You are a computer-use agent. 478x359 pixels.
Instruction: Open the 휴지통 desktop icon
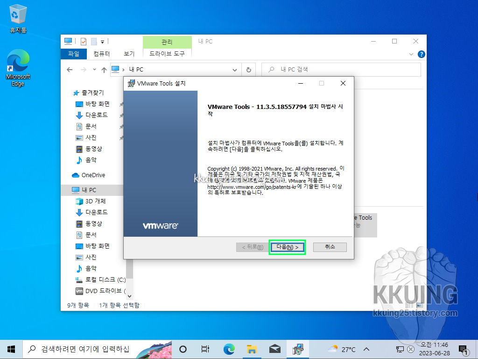click(18, 19)
